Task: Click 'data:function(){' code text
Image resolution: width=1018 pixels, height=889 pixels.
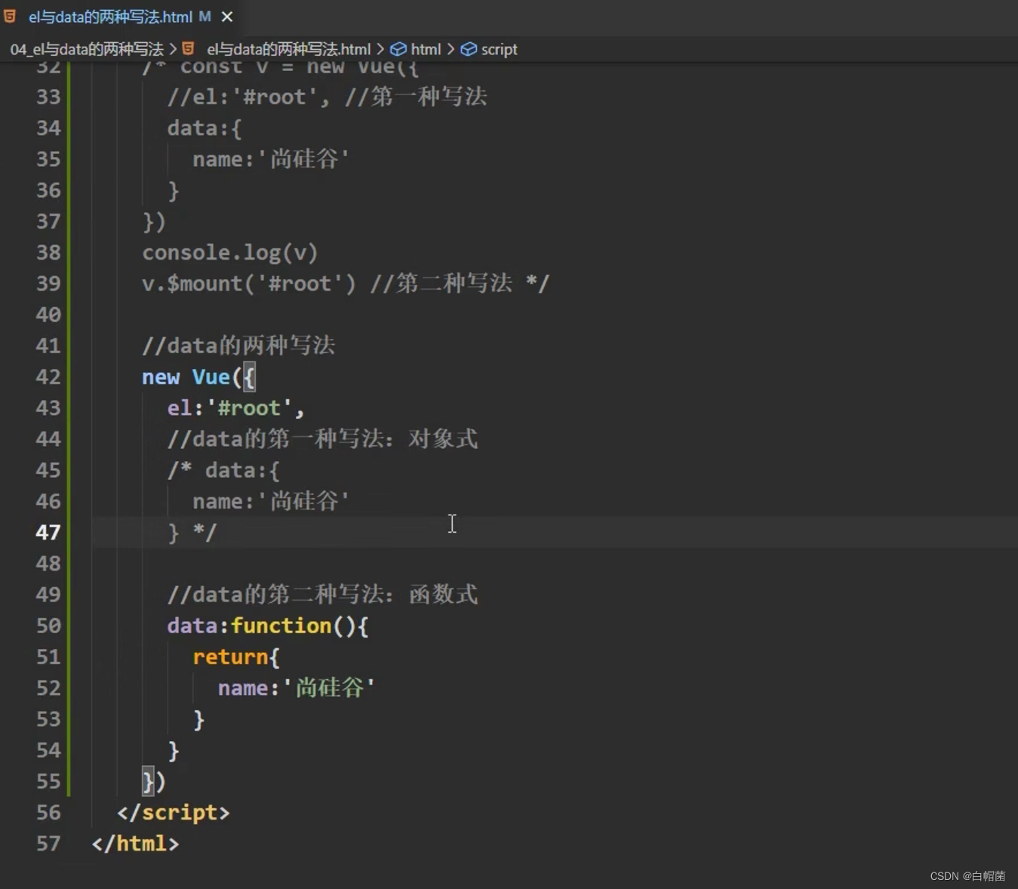Action: [x=268, y=626]
